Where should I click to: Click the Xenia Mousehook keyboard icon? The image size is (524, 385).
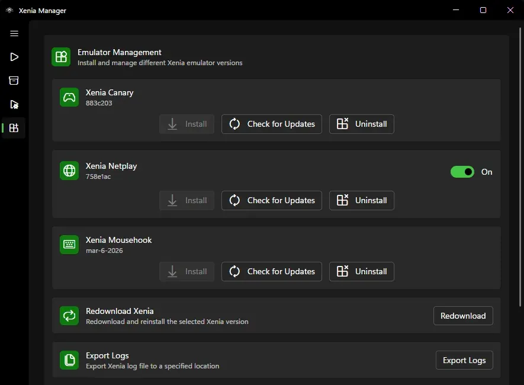(x=69, y=245)
